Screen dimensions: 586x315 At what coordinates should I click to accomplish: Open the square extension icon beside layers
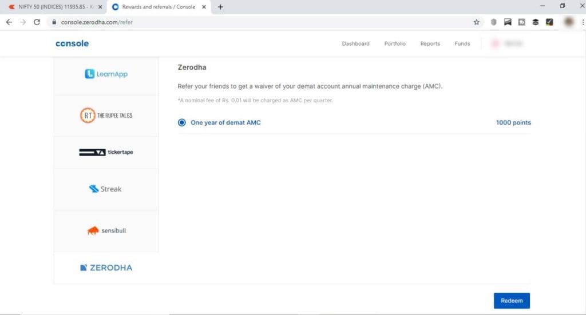click(522, 22)
